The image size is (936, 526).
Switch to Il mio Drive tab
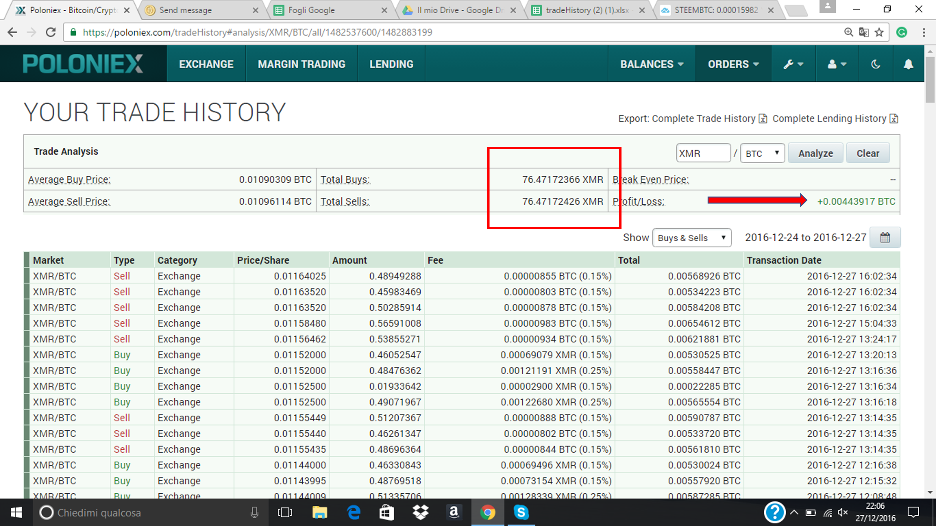click(x=459, y=10)
